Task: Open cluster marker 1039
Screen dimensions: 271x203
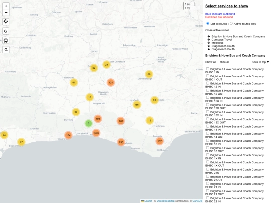Action: pos(96,133)
